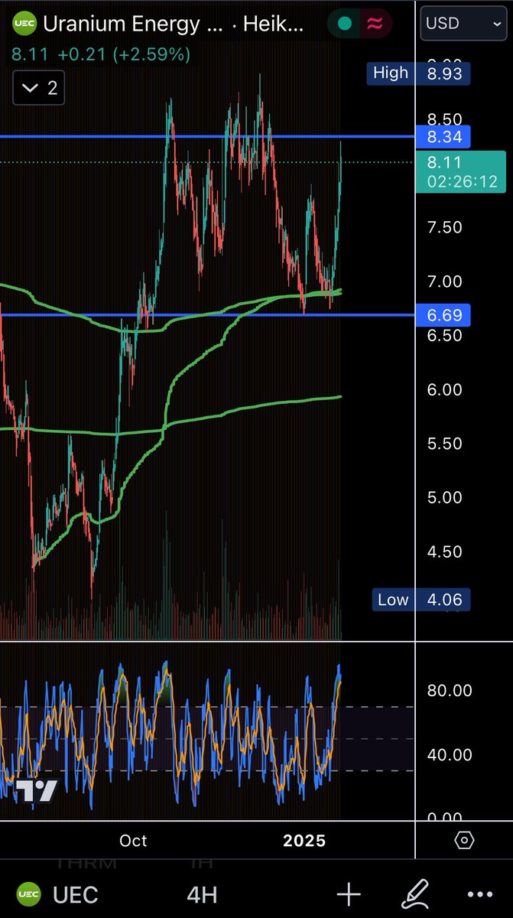Select the 6.69 horizontal line price label
Image resolution: width=513 pixels, height=918 pixels.
click(x=443, y=315)
